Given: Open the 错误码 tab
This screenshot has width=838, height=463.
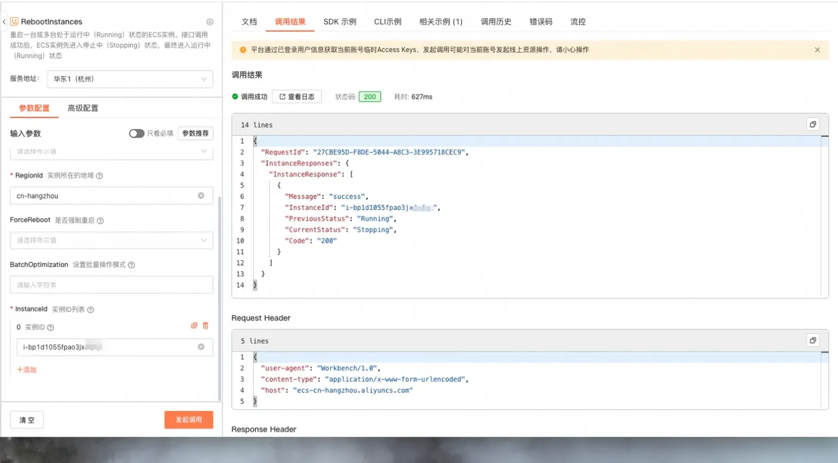Looking at the screenshot, I should click(541, 22).
